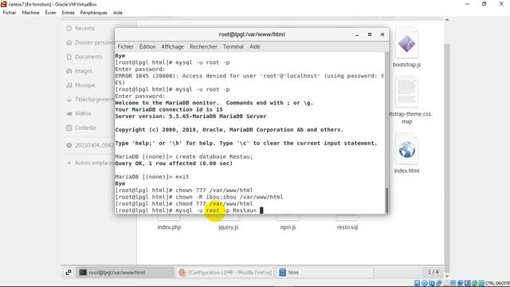The image size is (510, 287).
Task: Click the show-desktop icon in the taskbar
Action: click(x=69, y=273)
